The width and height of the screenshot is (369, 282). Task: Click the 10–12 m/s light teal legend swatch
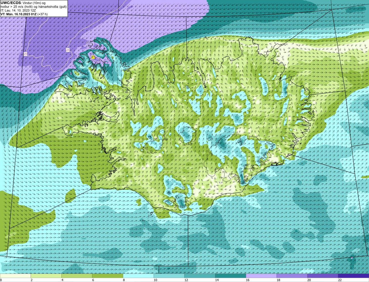pos(169,276)
